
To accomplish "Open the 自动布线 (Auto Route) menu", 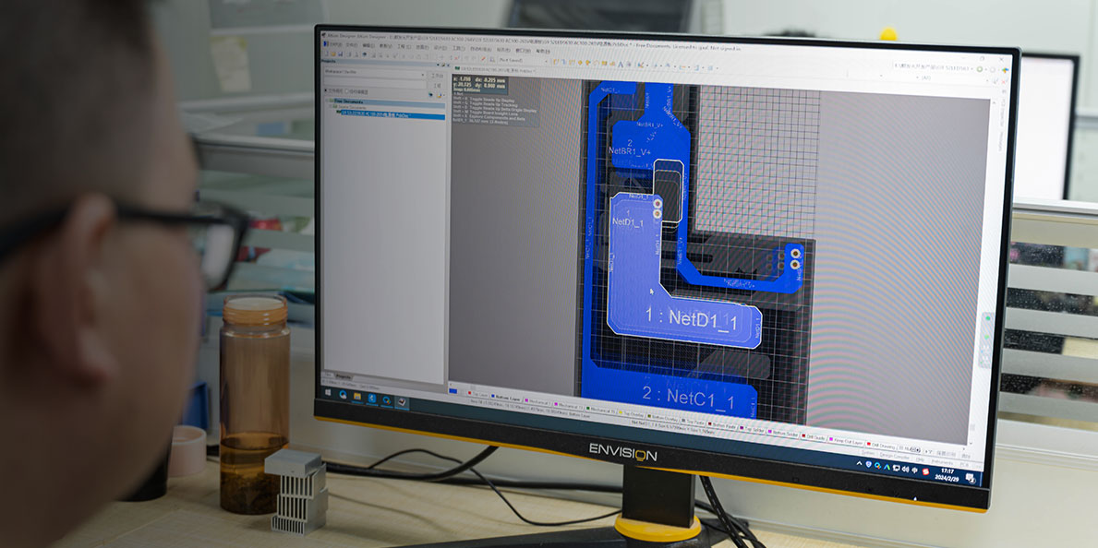I will pos(479,48).
